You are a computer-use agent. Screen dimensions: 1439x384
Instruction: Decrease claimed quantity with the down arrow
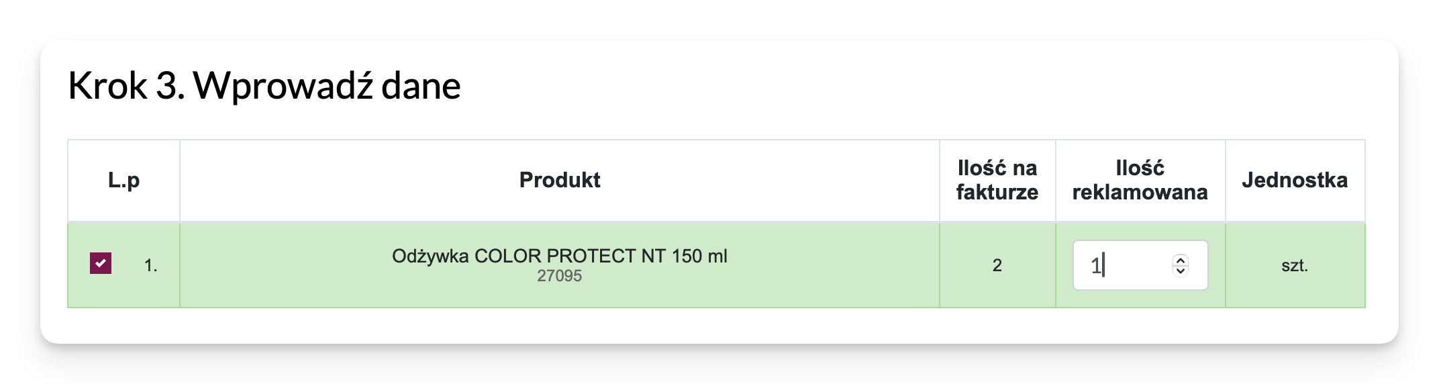pos(1181,271)
